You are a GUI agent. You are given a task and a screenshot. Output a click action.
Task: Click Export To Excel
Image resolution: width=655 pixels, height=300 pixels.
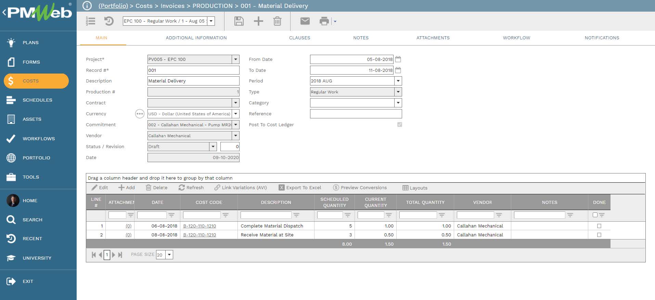click(x=300, y=187)
